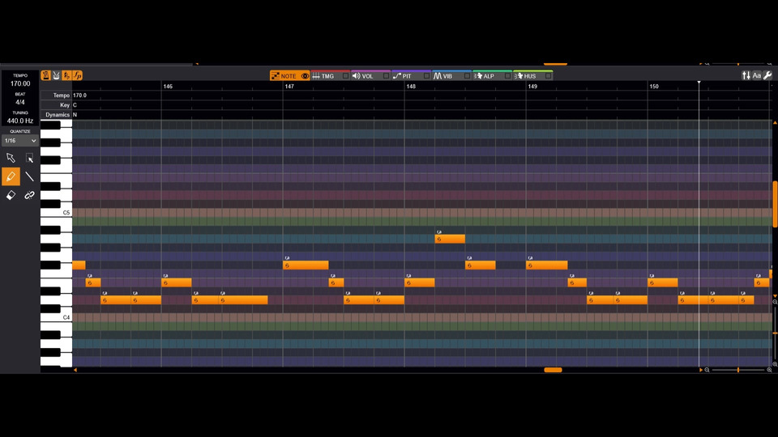778x437 pixels.
Task: Click measure 148 on the ruler
Action: tap(411, 87)
